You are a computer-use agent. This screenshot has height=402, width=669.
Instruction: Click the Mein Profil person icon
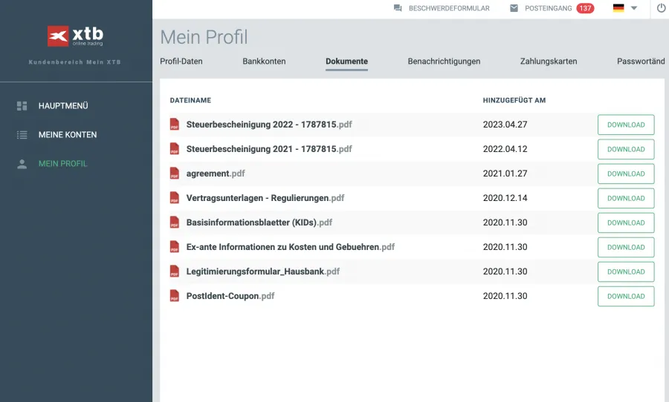[x=22, y=164]
